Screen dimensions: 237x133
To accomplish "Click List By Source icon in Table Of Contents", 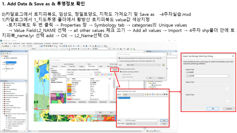I will tap(3, 53).
